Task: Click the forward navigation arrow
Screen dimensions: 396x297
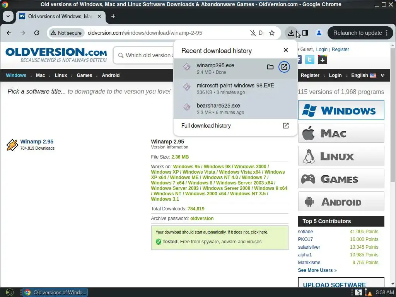Action: click(23, 33)
